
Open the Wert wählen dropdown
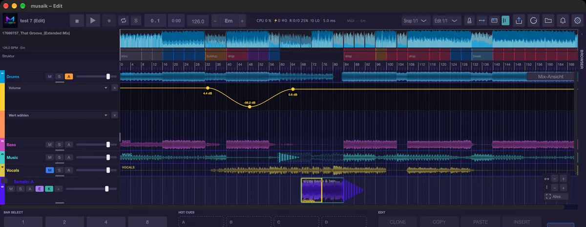tap(58, 115)
